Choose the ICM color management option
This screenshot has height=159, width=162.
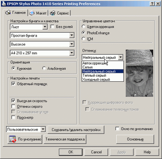click(83, 39)
